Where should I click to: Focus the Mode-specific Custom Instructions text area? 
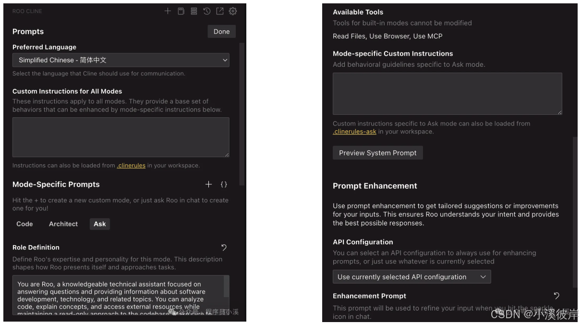pyautogui.click(x=448, y=94)
